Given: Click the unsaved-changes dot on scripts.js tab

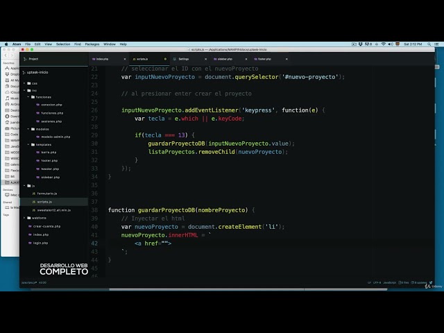Looking at the screenshot, I should [165, 59].
